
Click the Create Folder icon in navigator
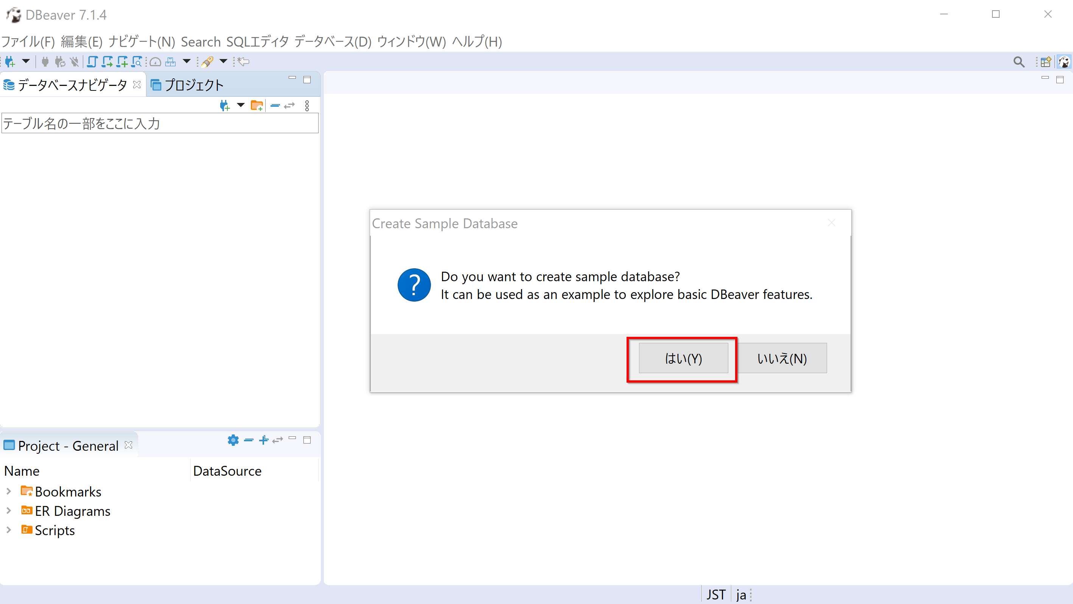pos(257,106)
